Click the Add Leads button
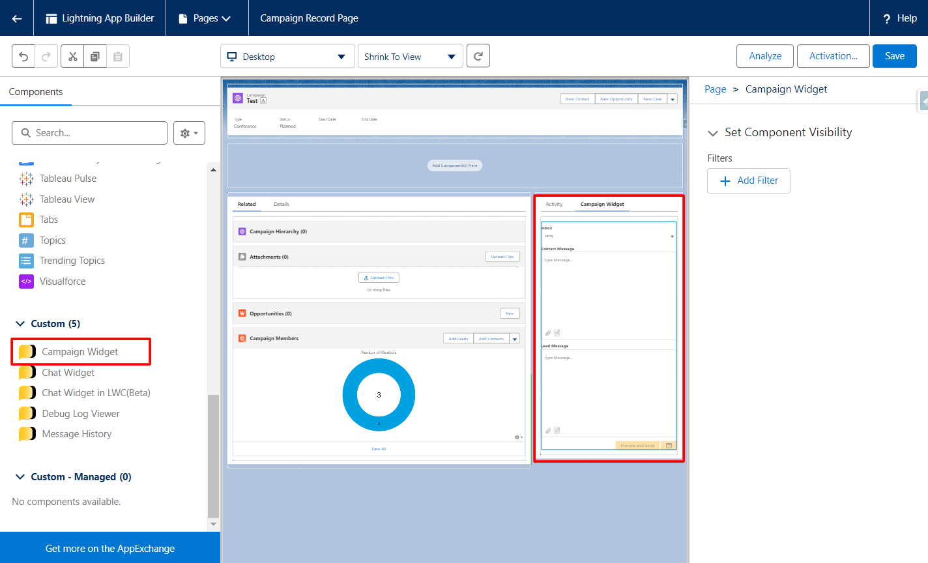Screen dimensions: 928x563 click(458, 339)
